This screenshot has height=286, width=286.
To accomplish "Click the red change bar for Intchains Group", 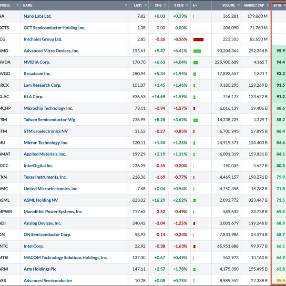I will pos(198,39).
